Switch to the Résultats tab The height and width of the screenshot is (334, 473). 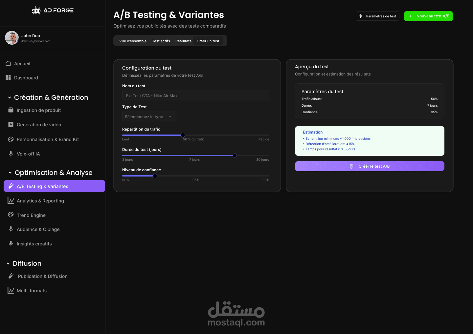[183, 41]
